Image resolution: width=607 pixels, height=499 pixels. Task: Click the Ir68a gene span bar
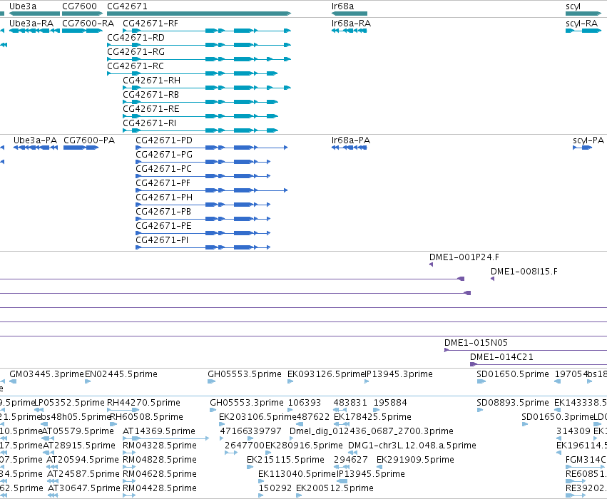(x=350, y=14)
